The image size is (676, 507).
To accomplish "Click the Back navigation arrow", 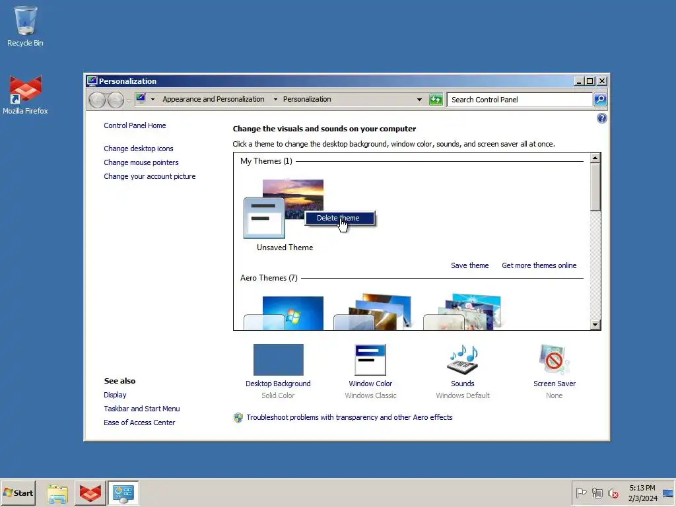I will tap(97, 100).
